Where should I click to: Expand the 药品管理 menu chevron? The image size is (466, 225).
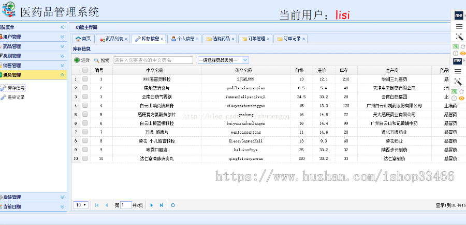[62, 46]
